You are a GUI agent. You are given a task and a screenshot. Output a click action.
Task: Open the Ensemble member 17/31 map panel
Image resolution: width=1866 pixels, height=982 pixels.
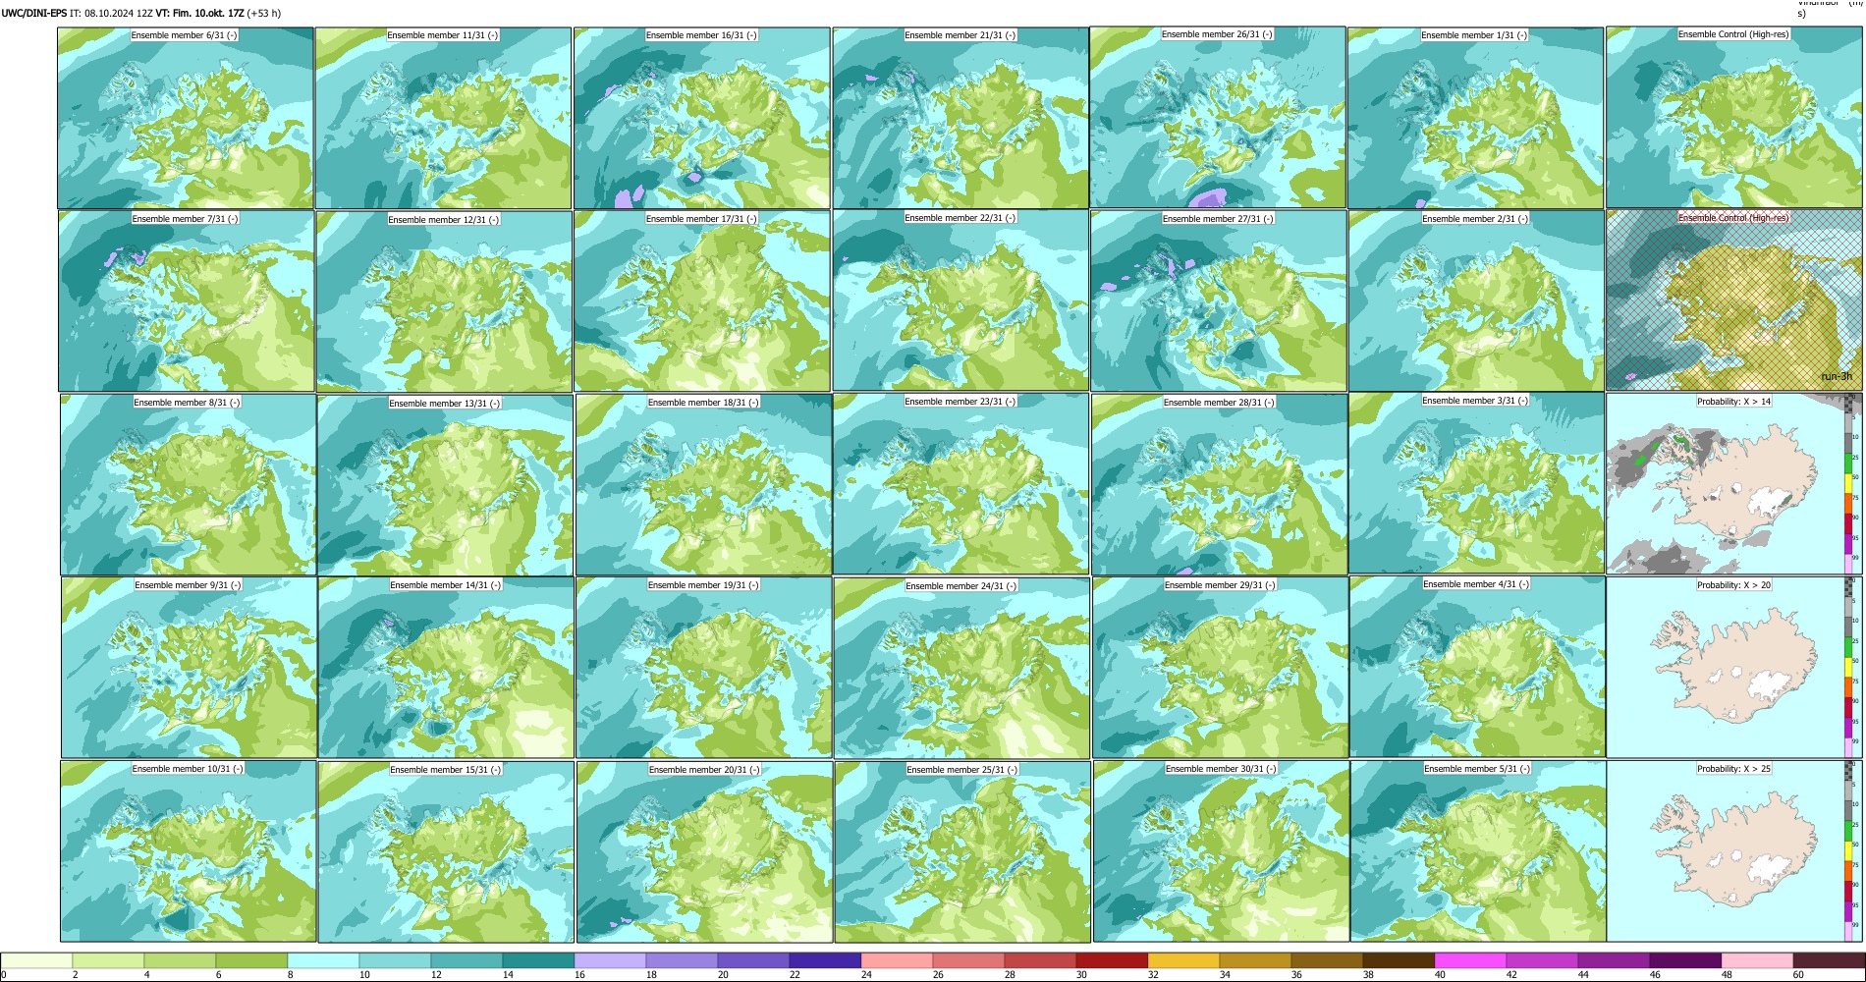[702, 301]
